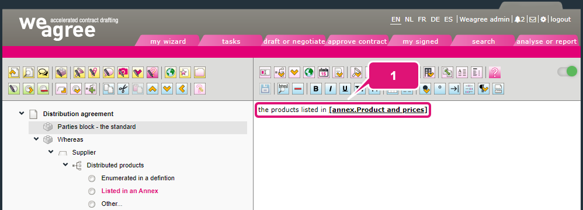Open the comments speech bubbles icon

43,72
